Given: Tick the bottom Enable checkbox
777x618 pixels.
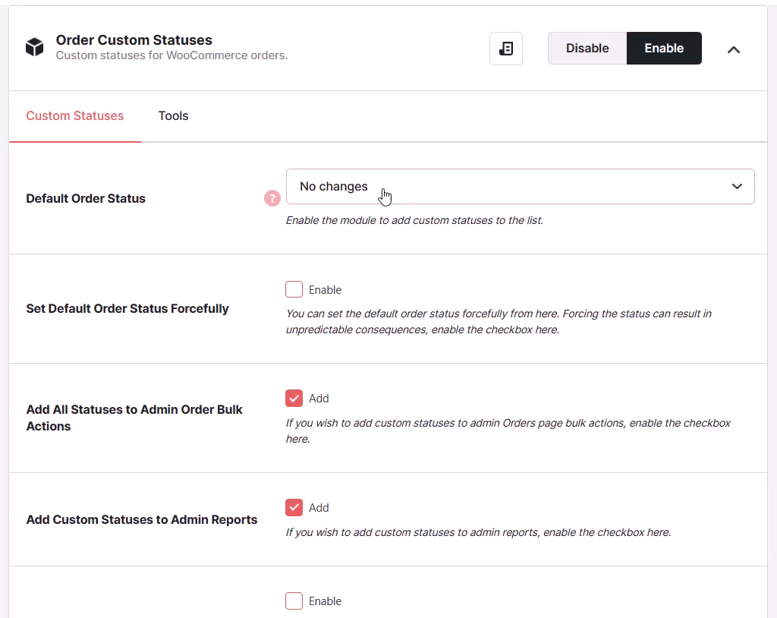Looking at the screenshot, I should (294, 601).
